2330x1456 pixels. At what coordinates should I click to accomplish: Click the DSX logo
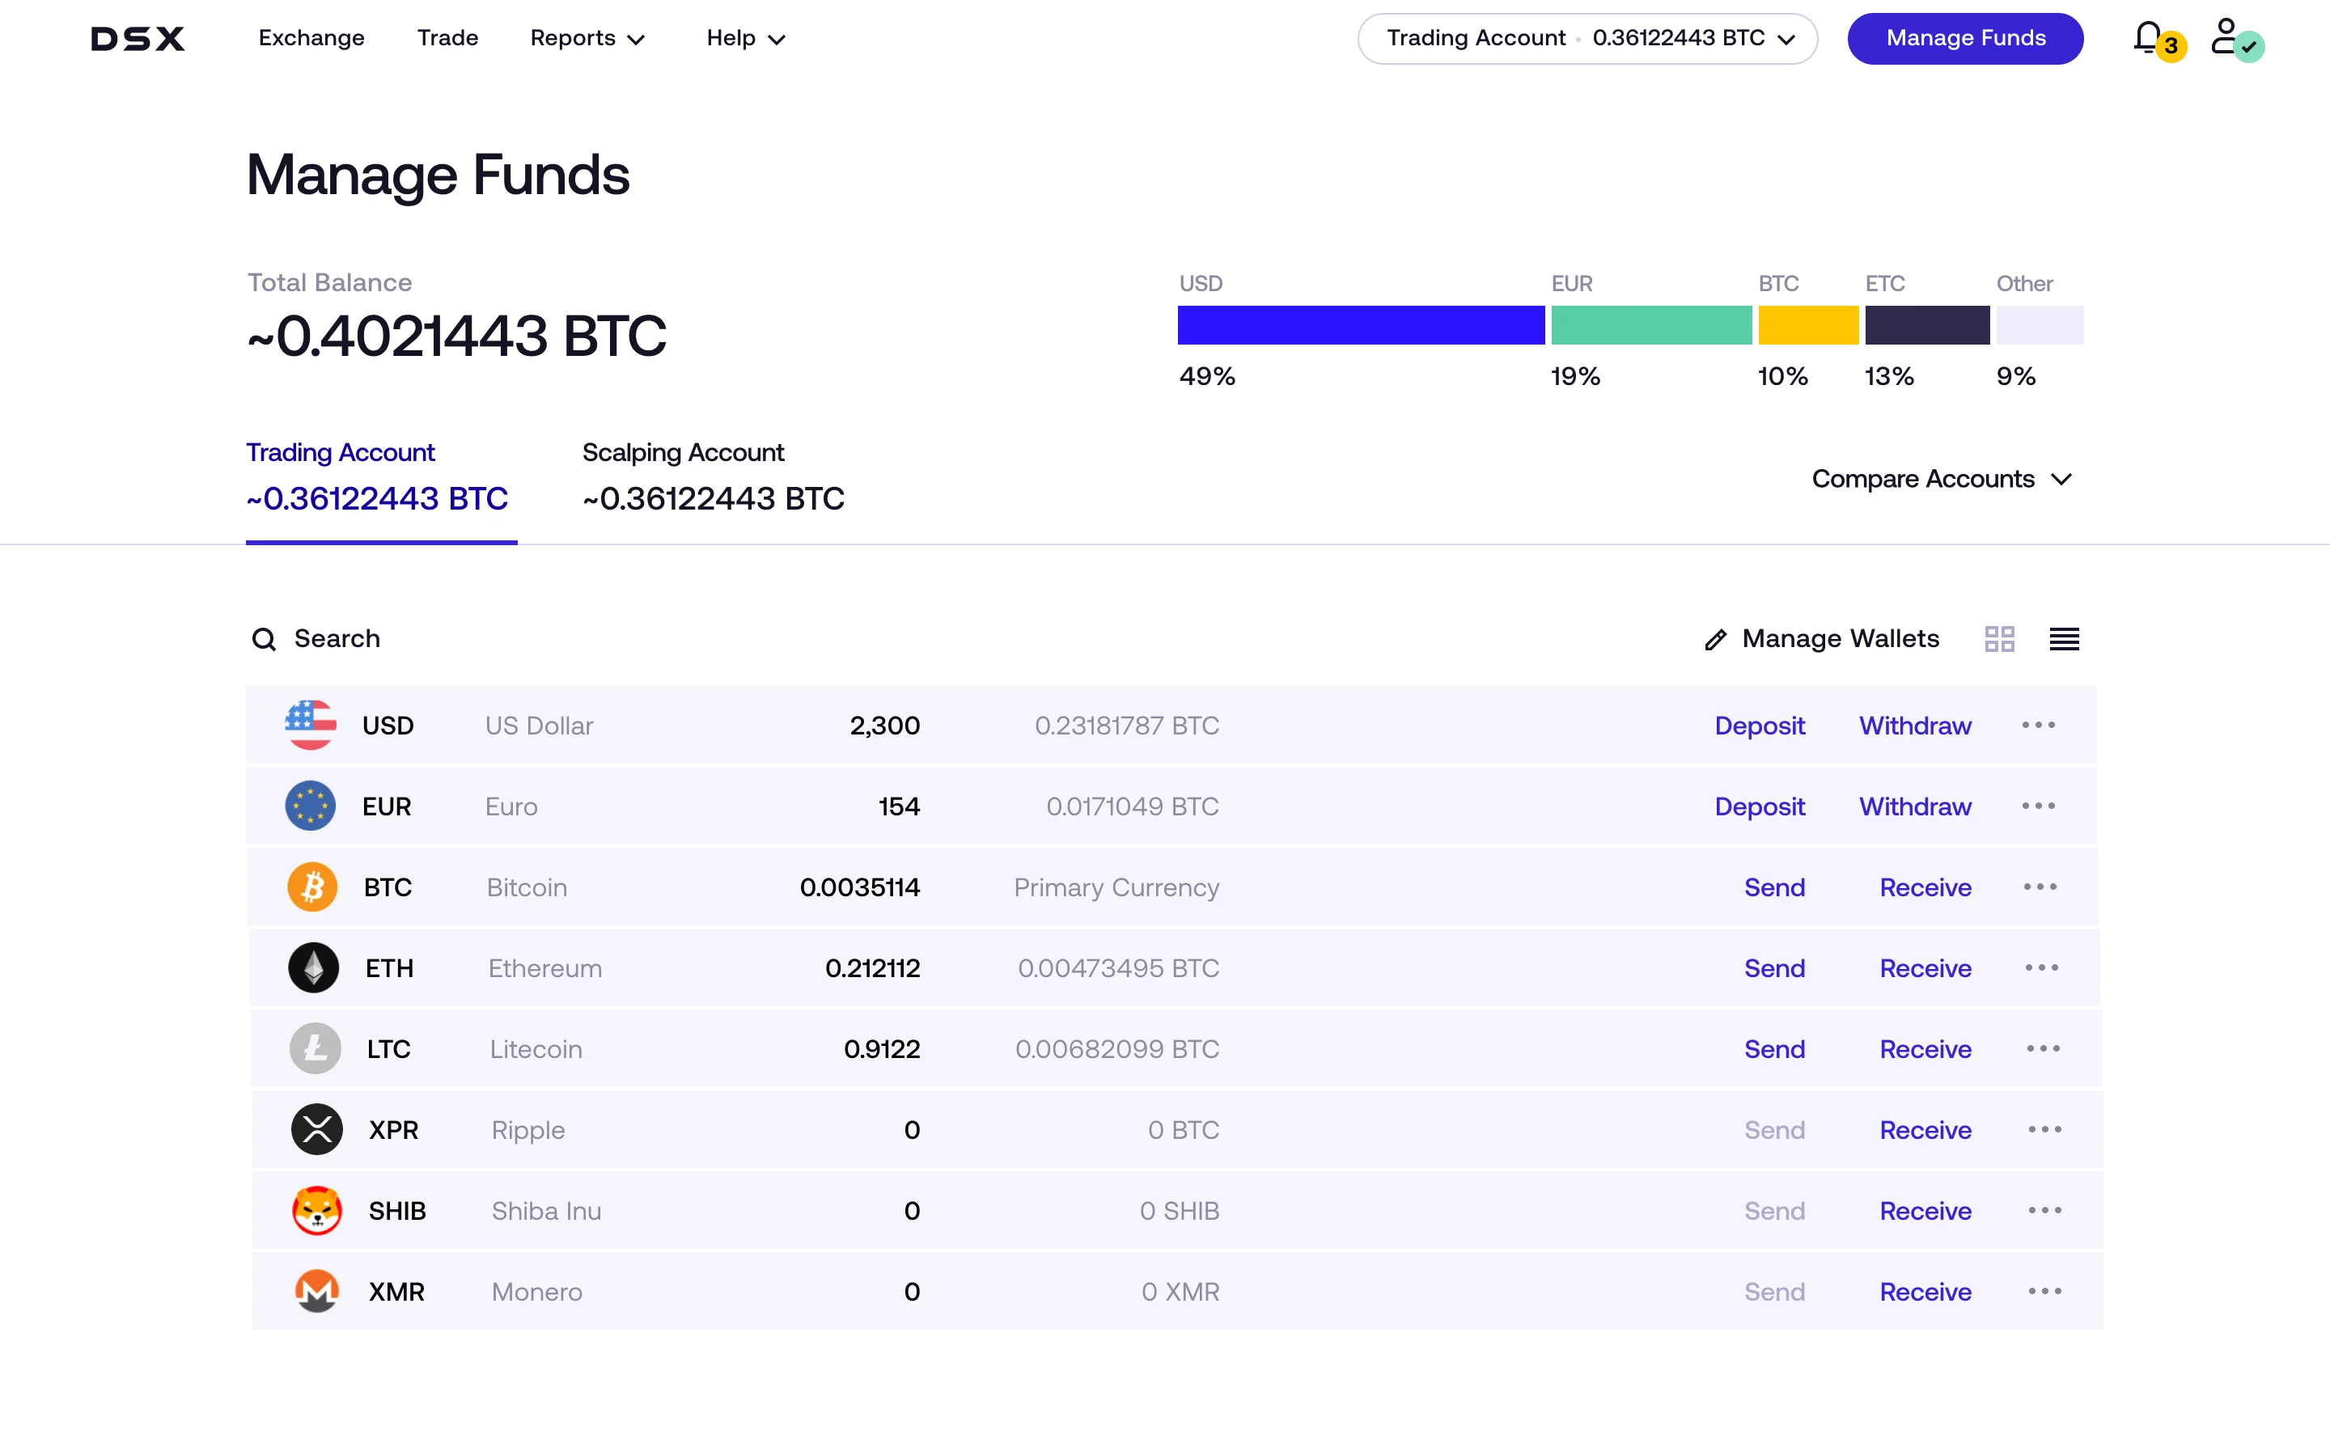point(137,39)
